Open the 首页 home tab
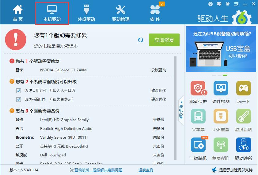The width and height of the screenshot is (258, 175). point(18,13)
